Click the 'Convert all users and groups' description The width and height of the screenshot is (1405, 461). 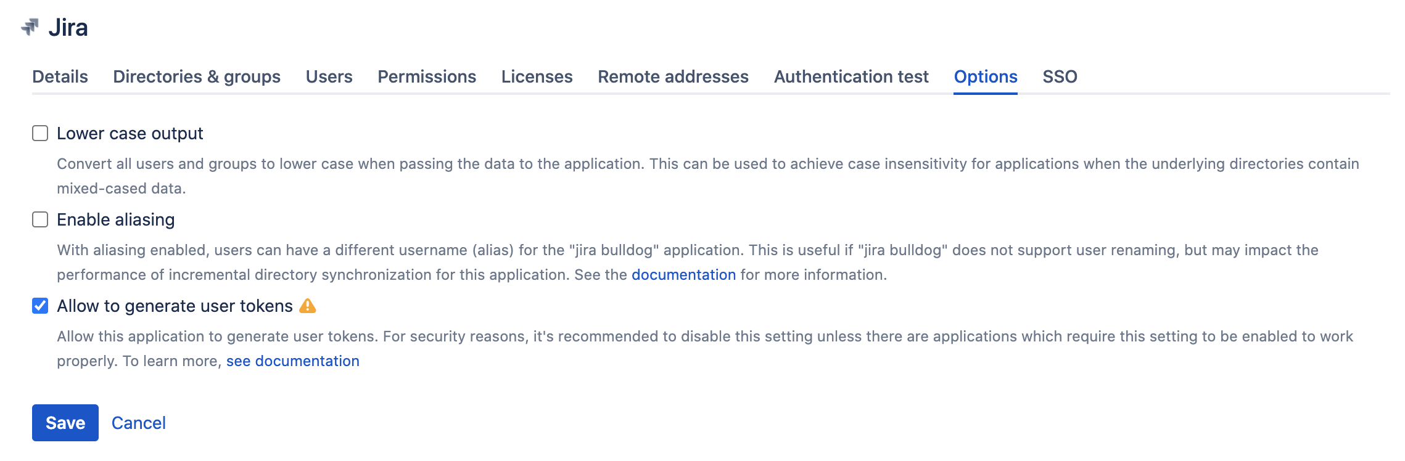tap(708, 176)
